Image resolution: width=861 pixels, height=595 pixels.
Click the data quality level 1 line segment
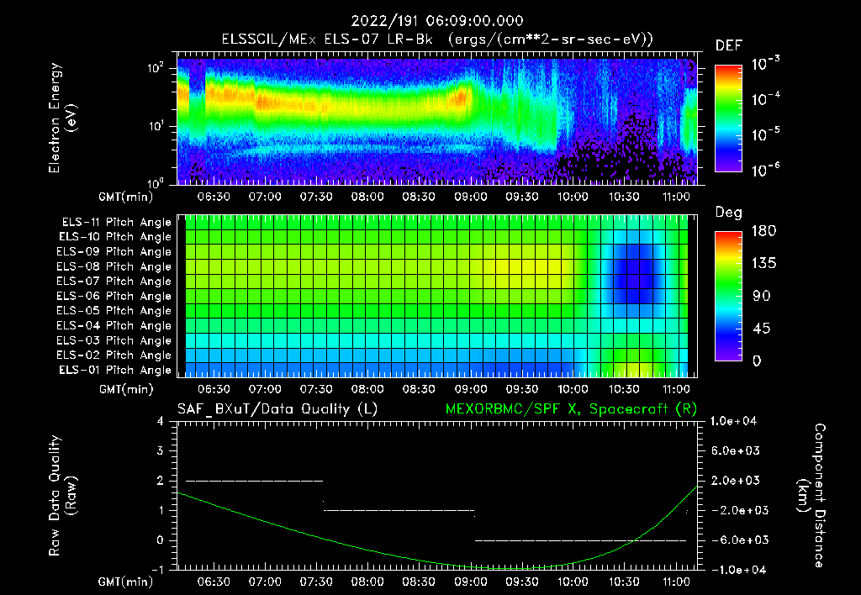point(399,510)
